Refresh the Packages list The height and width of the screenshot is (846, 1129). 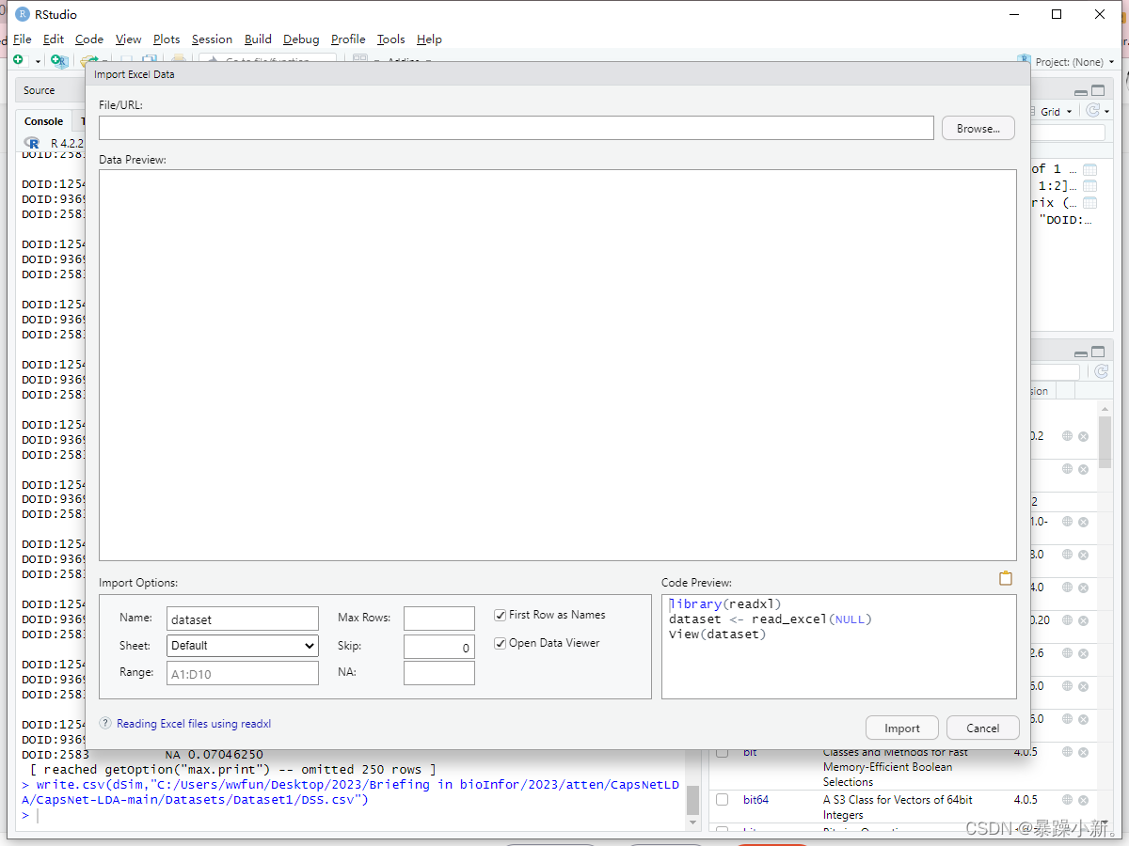pos(1101,372)
